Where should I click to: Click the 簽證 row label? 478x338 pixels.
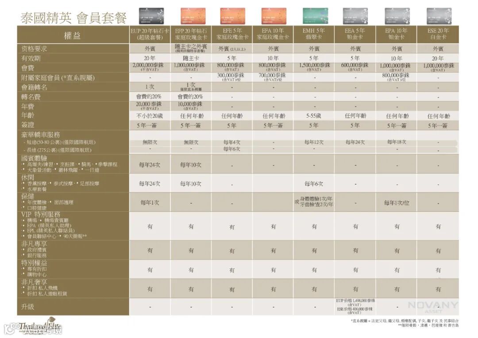point(28,125)
